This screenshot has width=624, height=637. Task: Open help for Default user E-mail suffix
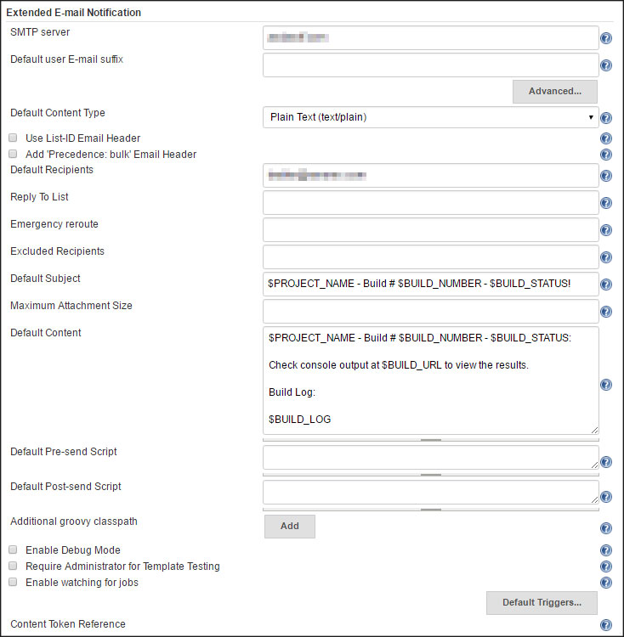click(x=605, y=65)
